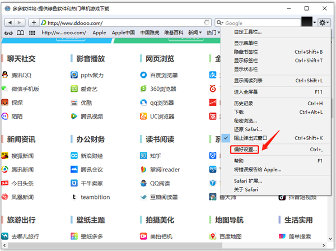Expand the 新闻 bookmarks dropdown
Viewport: 336px width, 251px height.
tap(195, 32)
